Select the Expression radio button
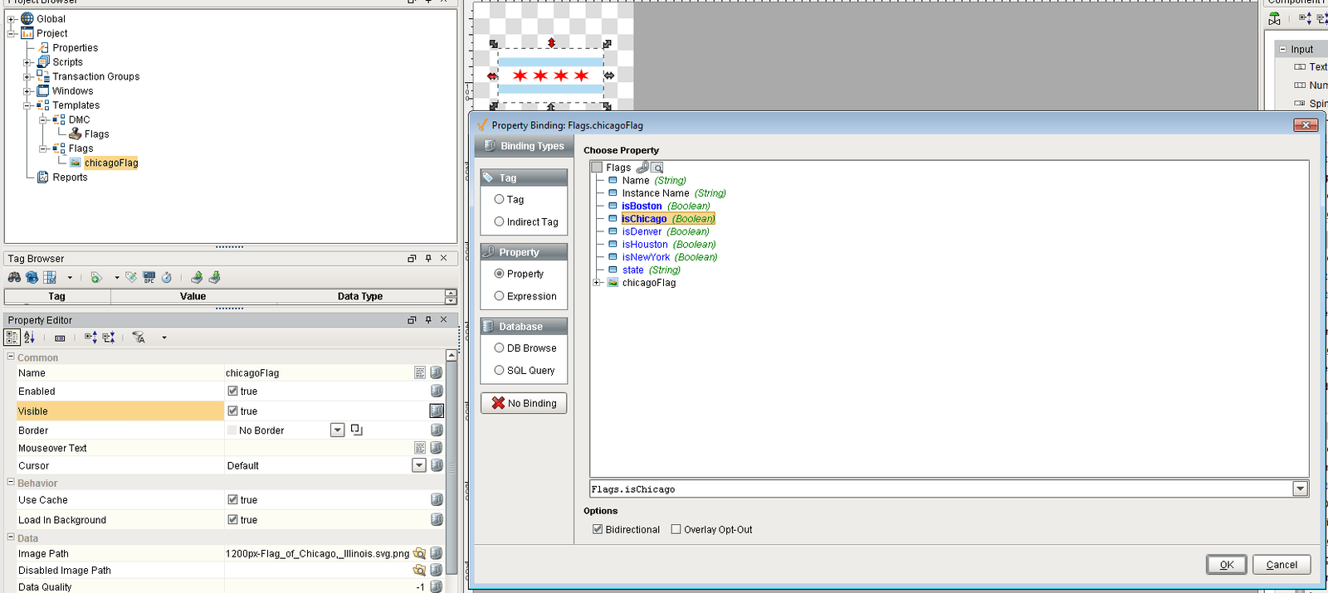 pos(499,295)
